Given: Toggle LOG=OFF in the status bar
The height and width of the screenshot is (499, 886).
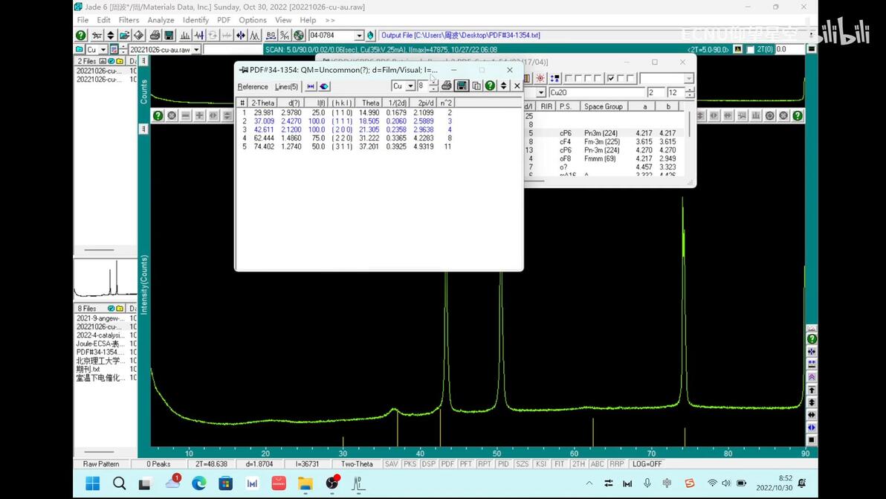Looking at the screenshot, I should 647,464.
